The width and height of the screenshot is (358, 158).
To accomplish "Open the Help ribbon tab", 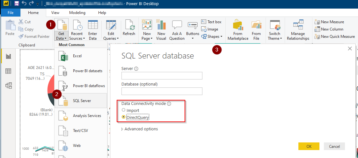I will coord(102,13).
